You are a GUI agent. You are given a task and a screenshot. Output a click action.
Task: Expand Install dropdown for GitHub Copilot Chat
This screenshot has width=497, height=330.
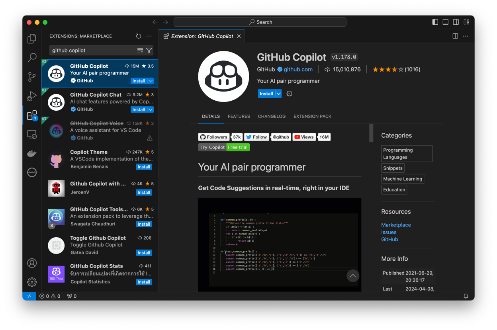pos(151,109)
